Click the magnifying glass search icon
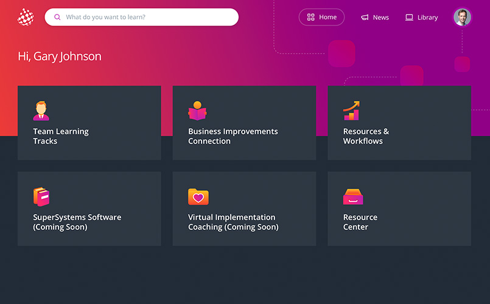The height and width of the screenshot is (304, 490). click(x=57, y=17)
